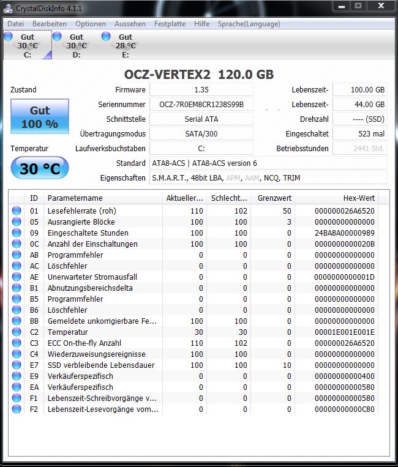Image resolution: width=398 pixels, height=467 pixels.
Task: Click the ID column header
Action: tap(34, 198)
